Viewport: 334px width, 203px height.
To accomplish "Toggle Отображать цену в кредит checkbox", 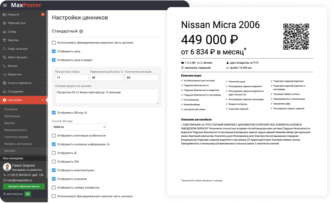I will [53, 60].
